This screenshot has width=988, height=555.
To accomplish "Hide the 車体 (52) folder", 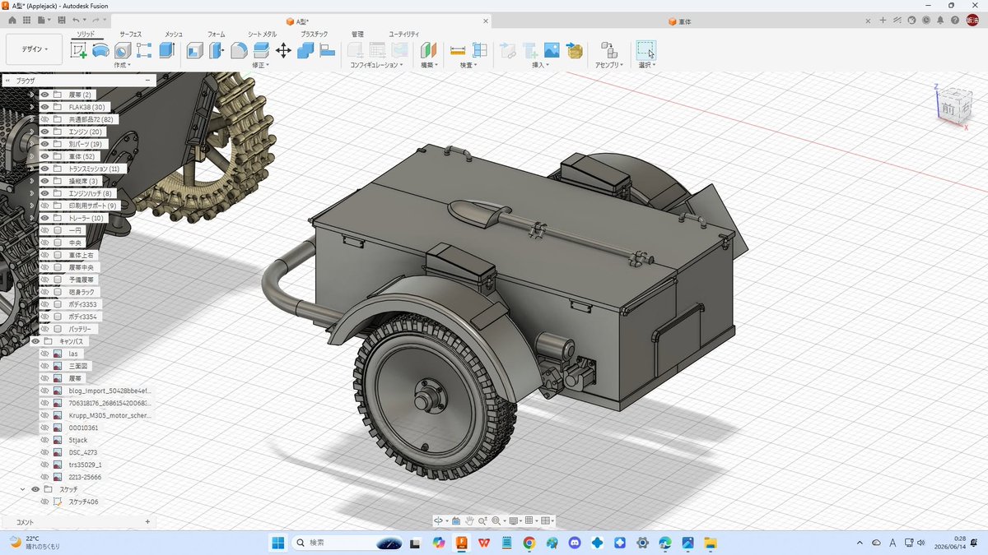I will [45, 156].
